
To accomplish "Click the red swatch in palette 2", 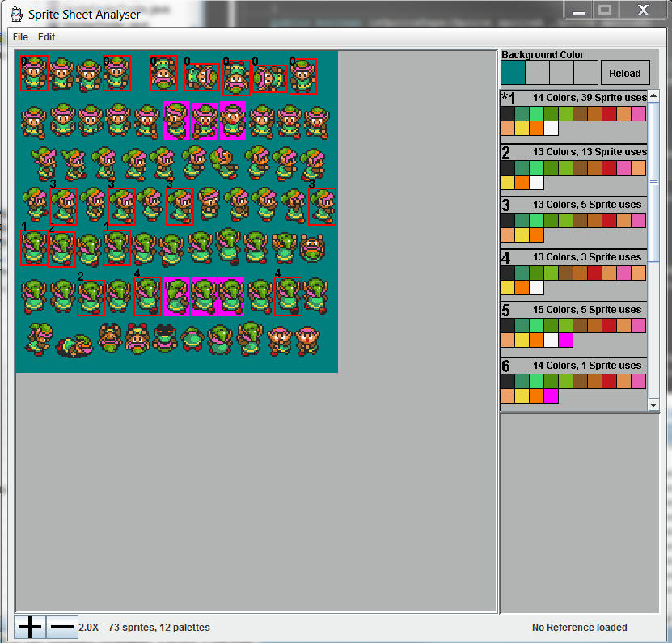I will [x=609, y=167].
